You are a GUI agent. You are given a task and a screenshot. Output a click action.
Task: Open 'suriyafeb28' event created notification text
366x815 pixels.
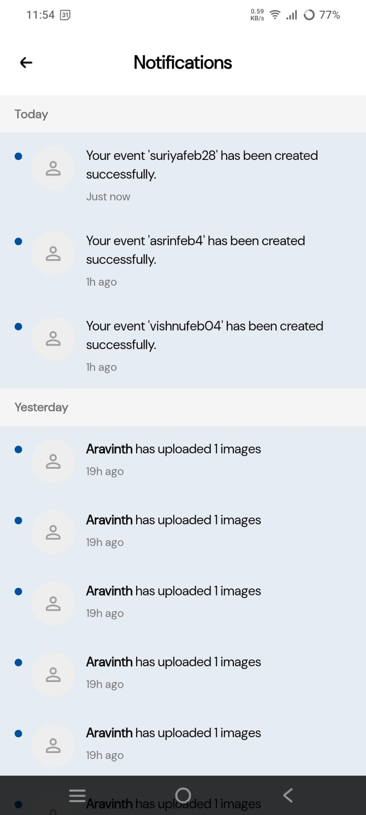[202, 165]
